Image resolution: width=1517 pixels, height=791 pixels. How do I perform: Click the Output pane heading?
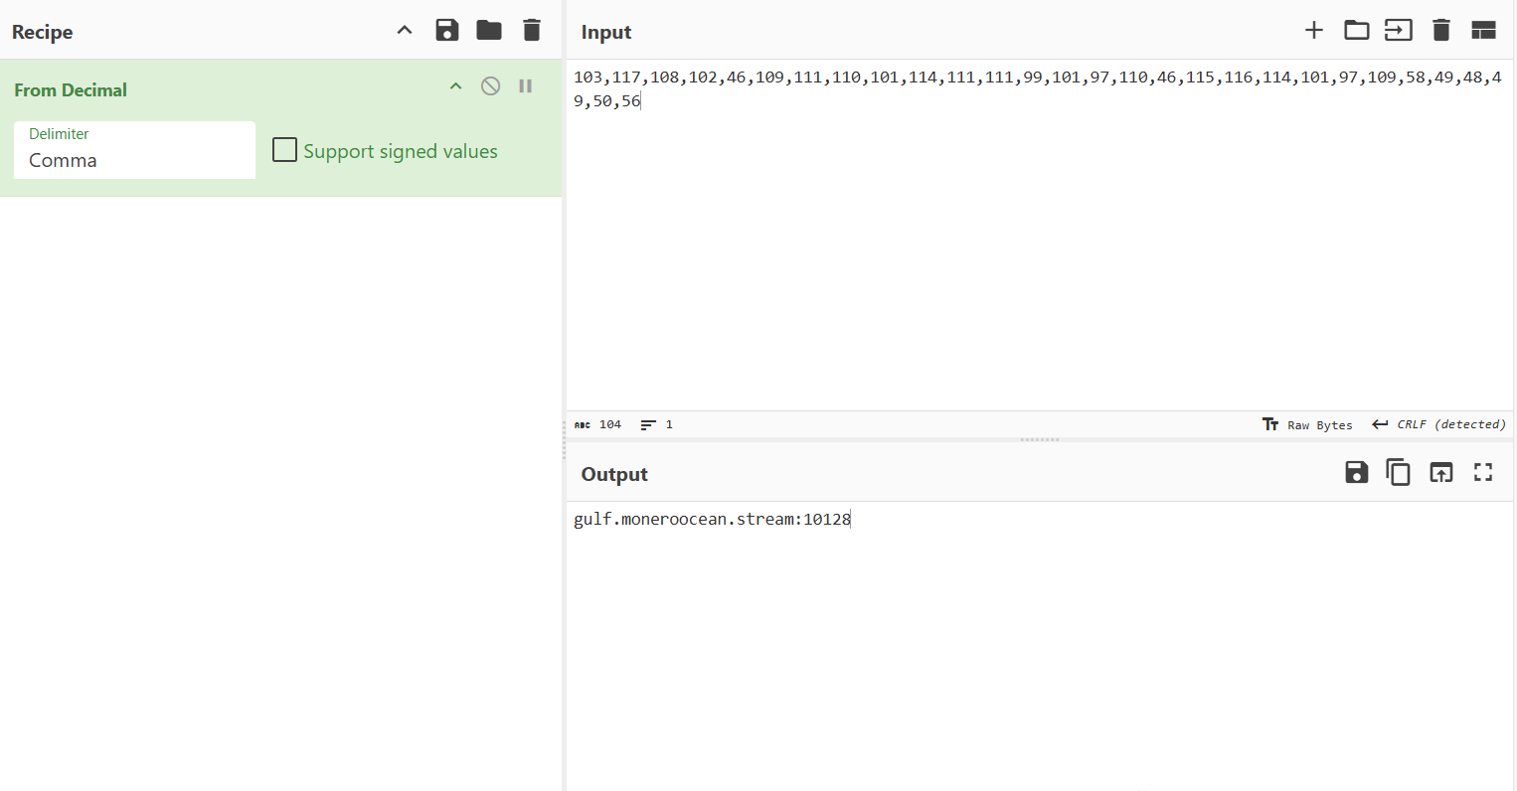614,474
